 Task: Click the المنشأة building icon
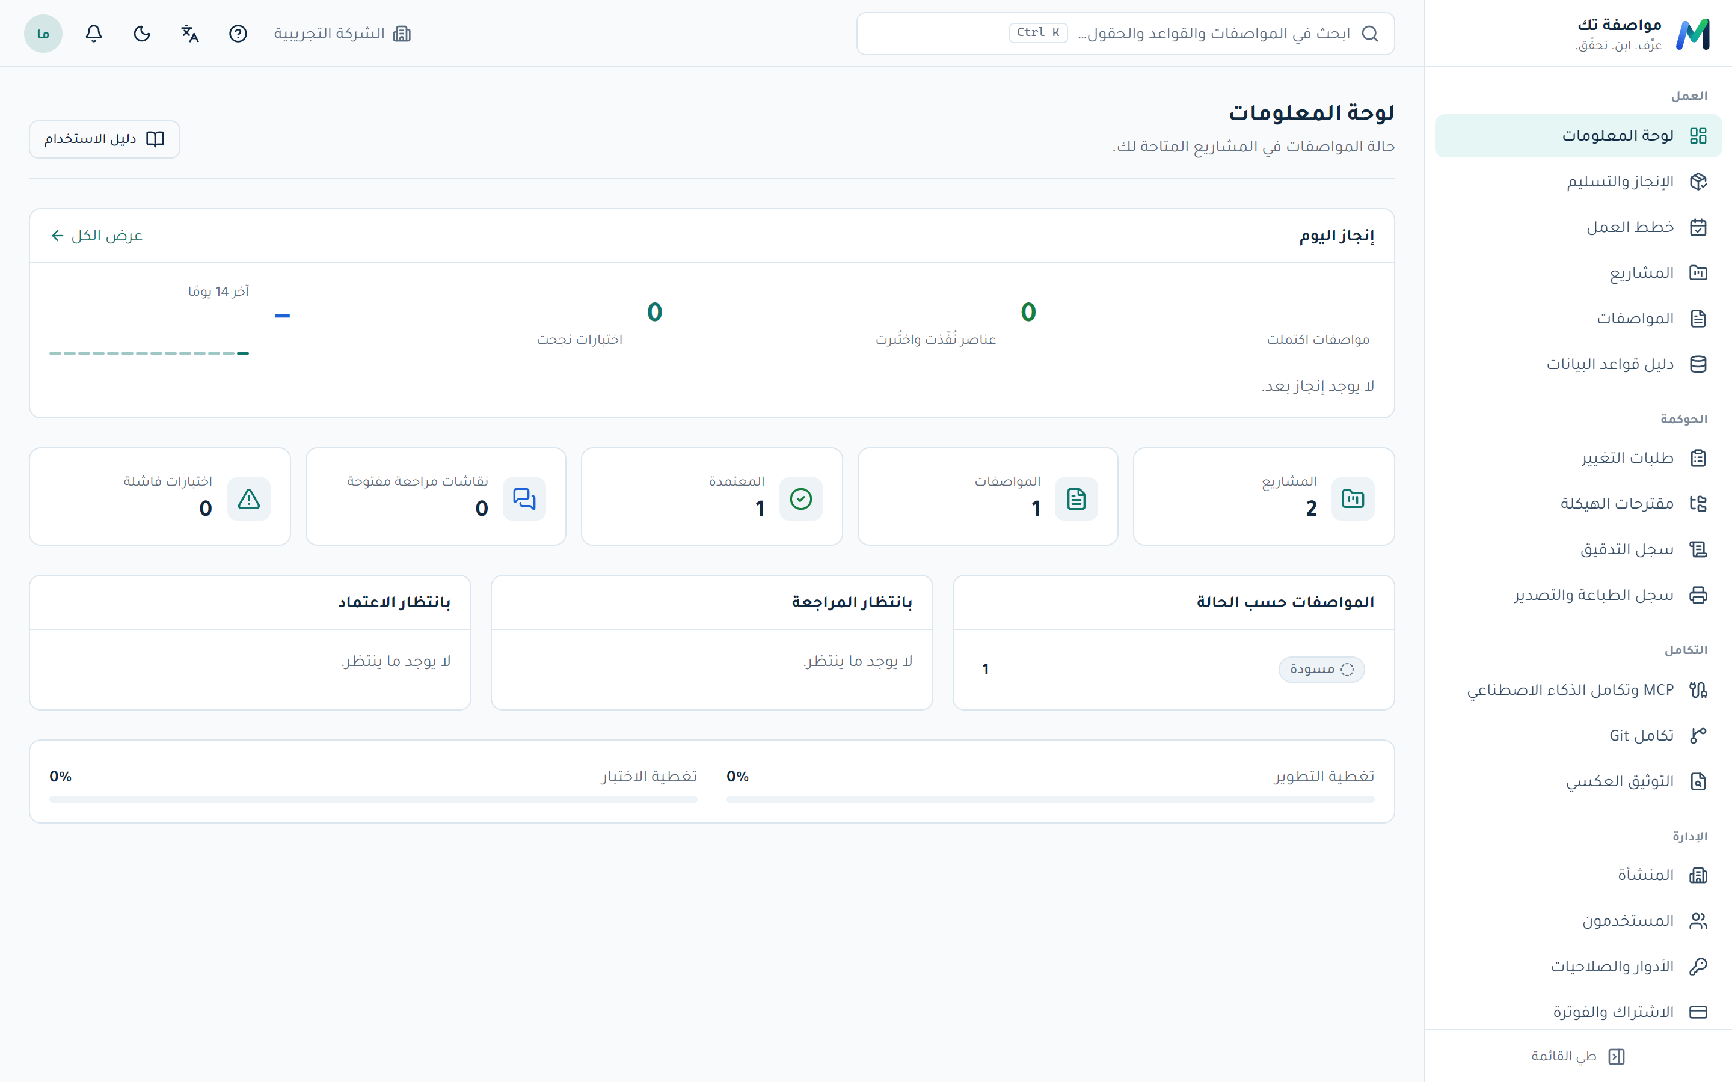[x=1698, y=875]
